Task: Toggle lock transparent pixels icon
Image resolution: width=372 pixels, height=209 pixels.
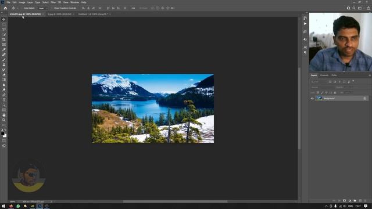Action: pos(318,92)
